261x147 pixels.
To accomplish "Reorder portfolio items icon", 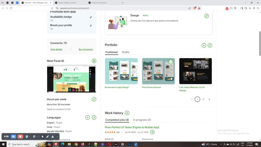I will tap(210, 45).
